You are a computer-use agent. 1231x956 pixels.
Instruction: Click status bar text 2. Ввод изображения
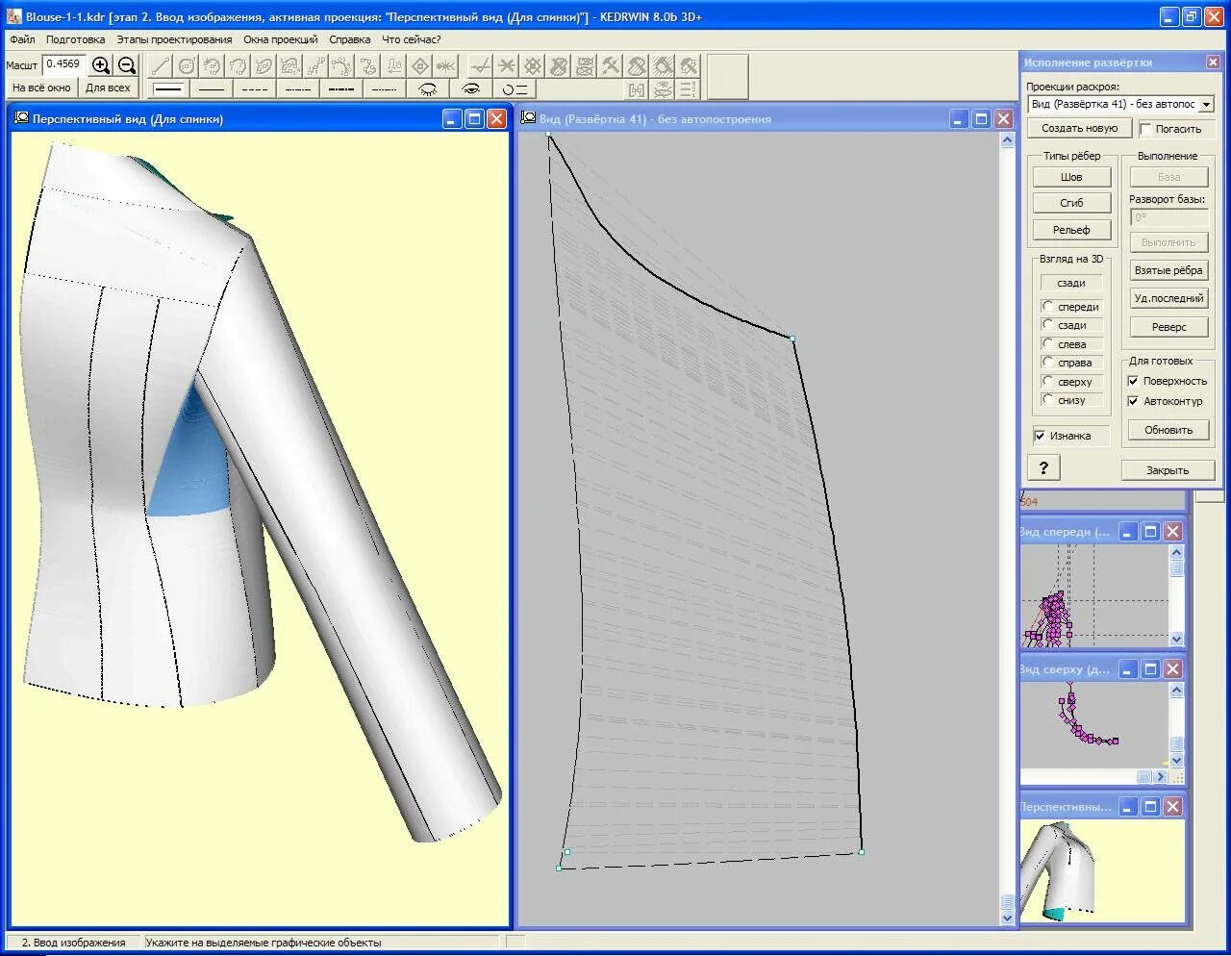coord(73,943)
